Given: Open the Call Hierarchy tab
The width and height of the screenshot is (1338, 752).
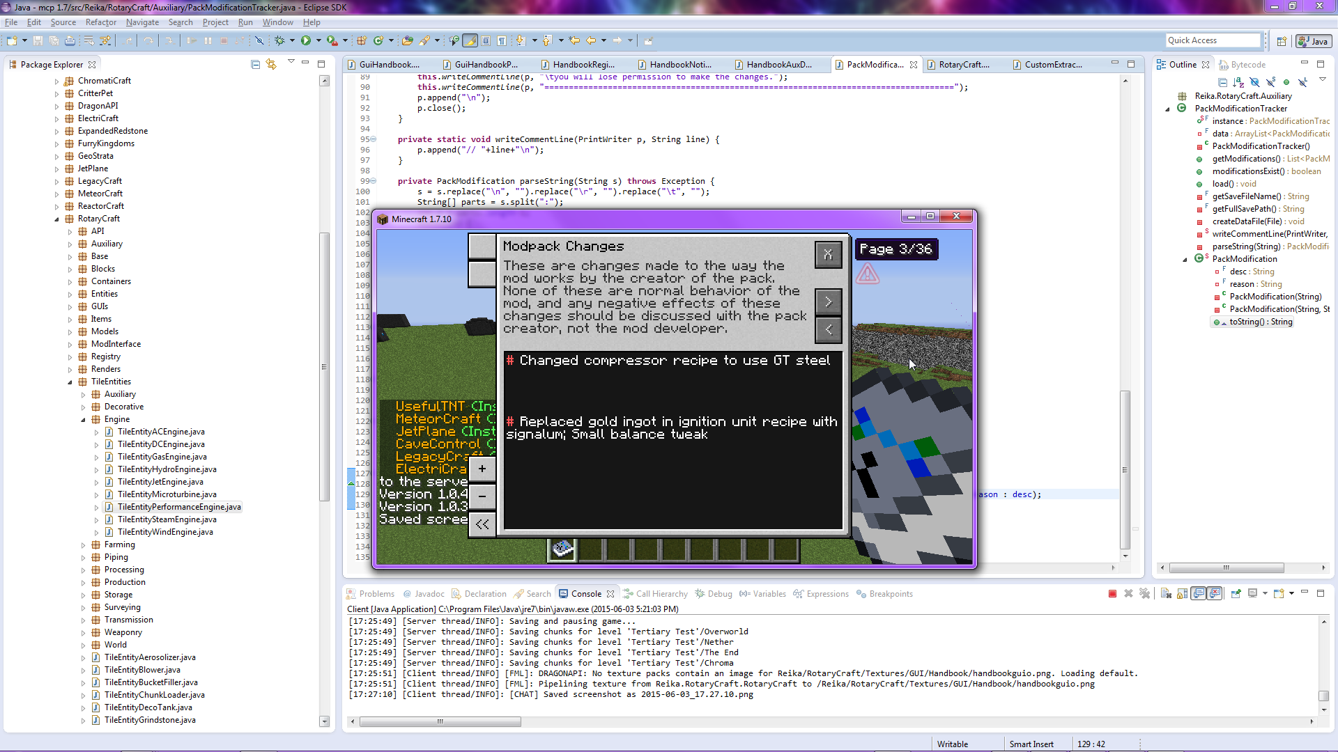Looking at the screenshot, I should [x=655, y=594].
